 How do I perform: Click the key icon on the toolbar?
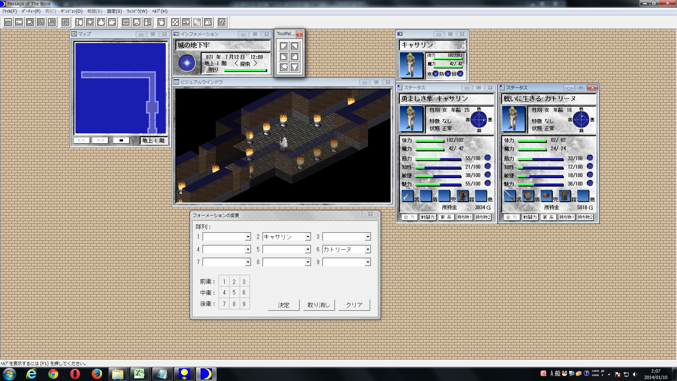pos(186,22)
